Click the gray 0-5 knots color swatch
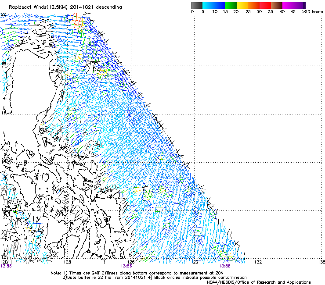 [197, 5]
